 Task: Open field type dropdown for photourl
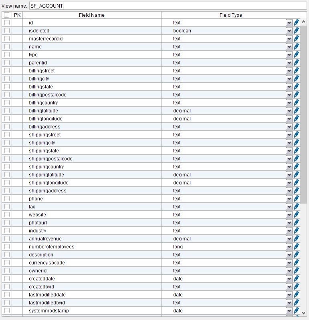pos(289,223)
